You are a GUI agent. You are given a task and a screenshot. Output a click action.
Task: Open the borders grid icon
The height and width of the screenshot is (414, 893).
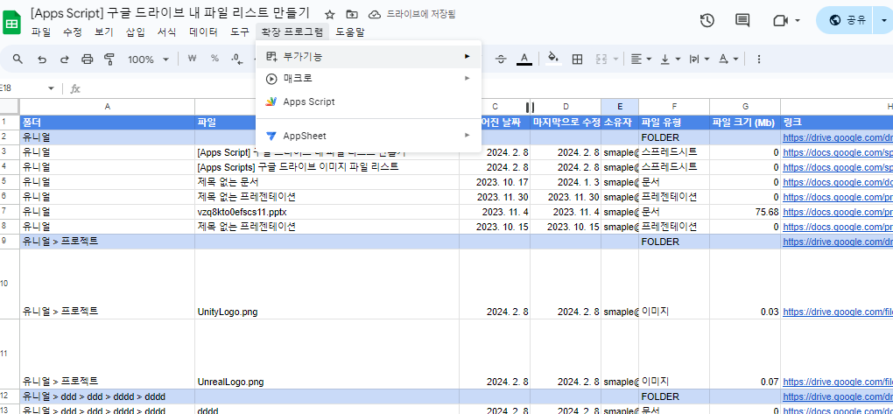(577, 60)
